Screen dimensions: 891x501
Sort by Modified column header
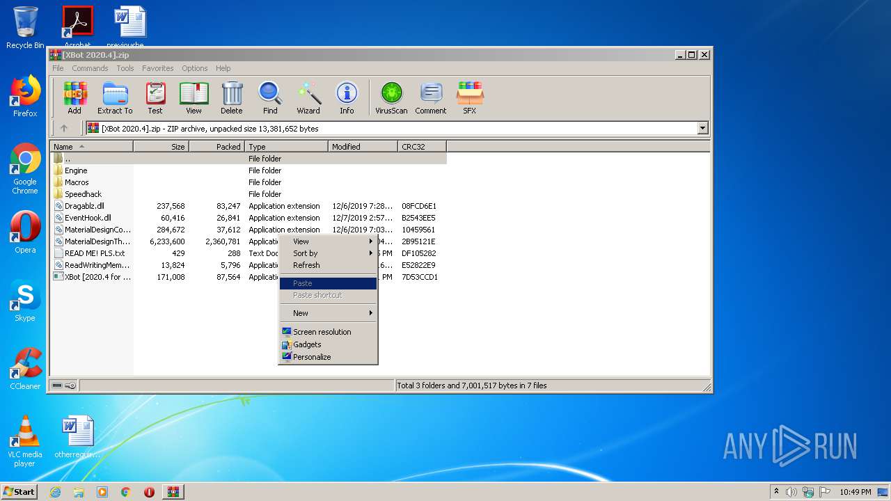click(363, 147)
